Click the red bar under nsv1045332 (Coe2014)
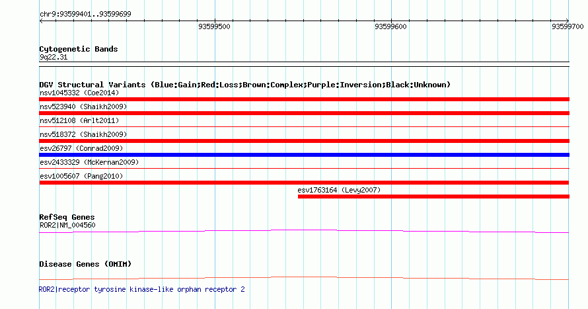 [304, 99]
